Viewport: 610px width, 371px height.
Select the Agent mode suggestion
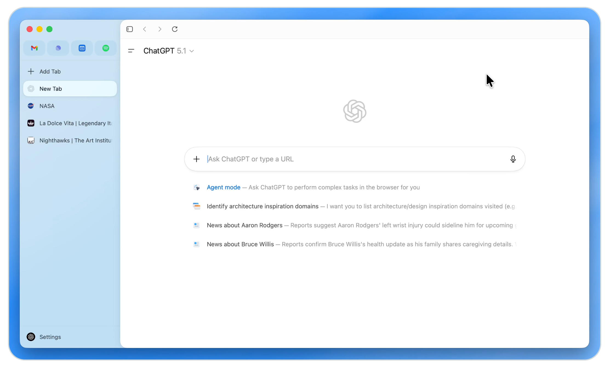pyautogui.click(x=224, y=187)
